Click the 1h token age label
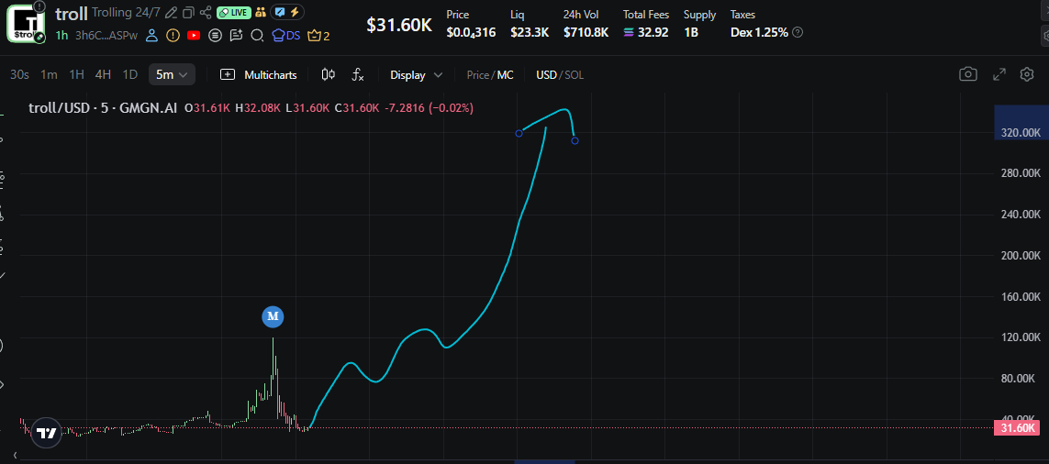Viewport: 1049px width, 464px height. click(x=61, y=36)
